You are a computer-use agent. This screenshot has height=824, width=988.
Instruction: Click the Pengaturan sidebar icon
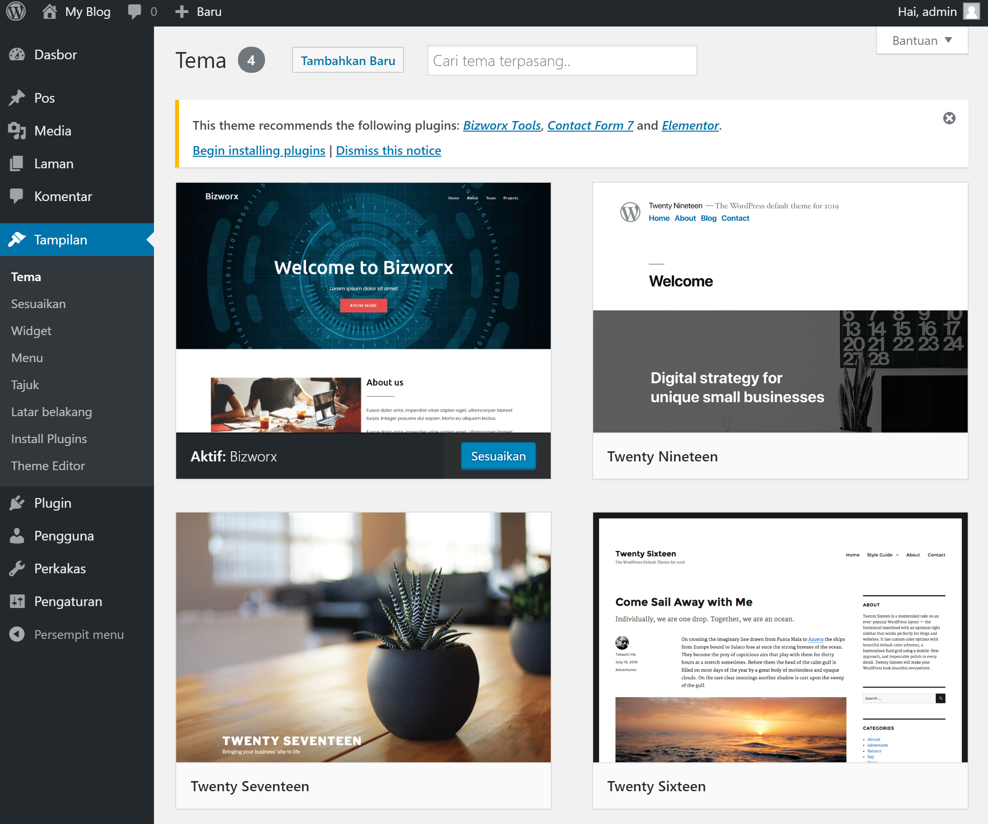(x=17, y=602)
